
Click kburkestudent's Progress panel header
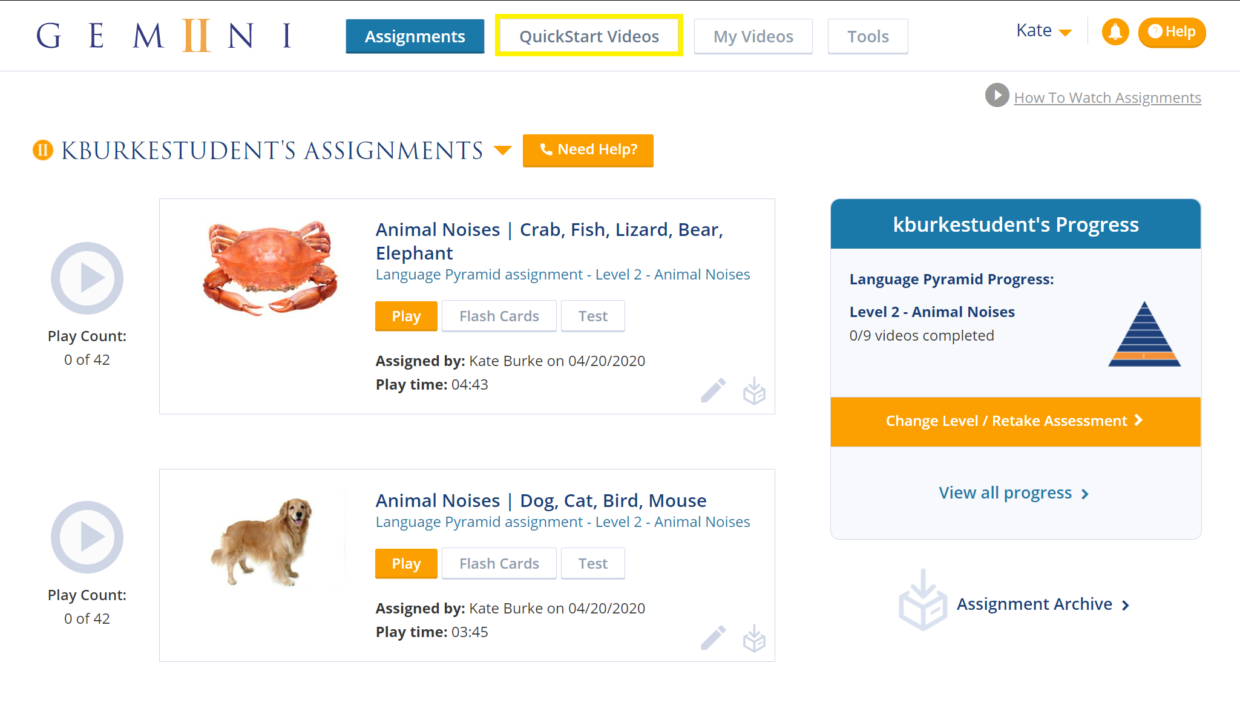[1015, 224]
